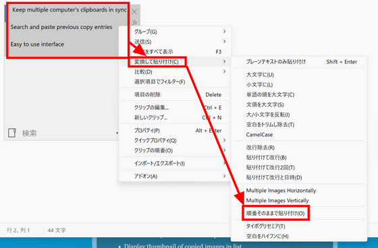Click status bar '44 文字' count
Image resolution: width=378 pixels, height=248 pixels.
(57, 230)
